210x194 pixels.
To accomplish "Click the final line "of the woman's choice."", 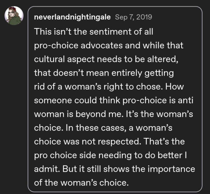I will [x=81, y=183].
